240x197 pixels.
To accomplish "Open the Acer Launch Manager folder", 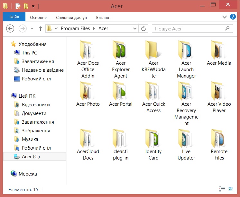I will 186,59.
